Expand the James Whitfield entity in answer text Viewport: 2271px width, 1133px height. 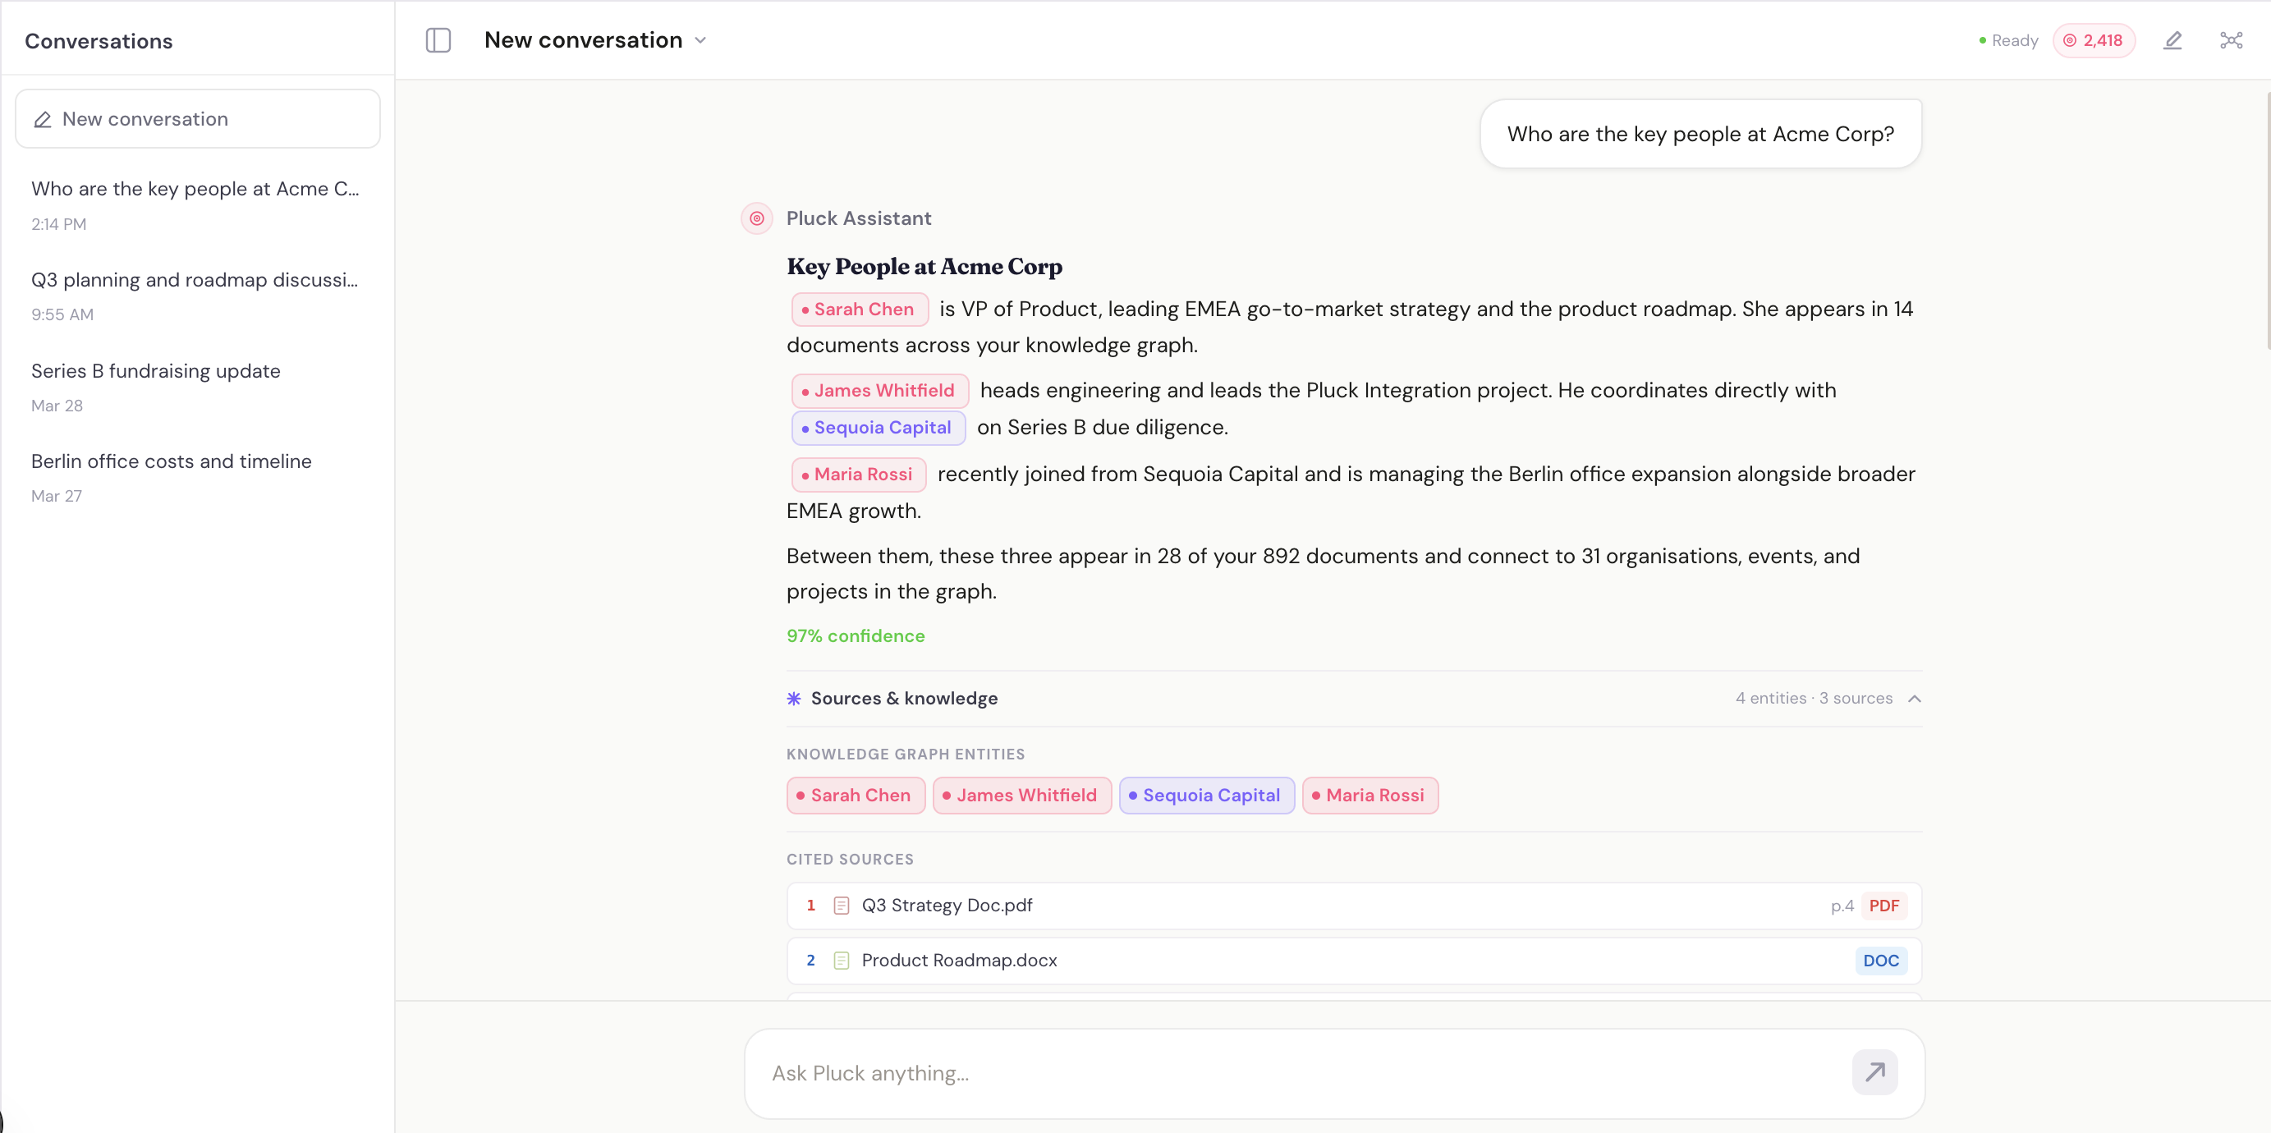tap(879, 390)
